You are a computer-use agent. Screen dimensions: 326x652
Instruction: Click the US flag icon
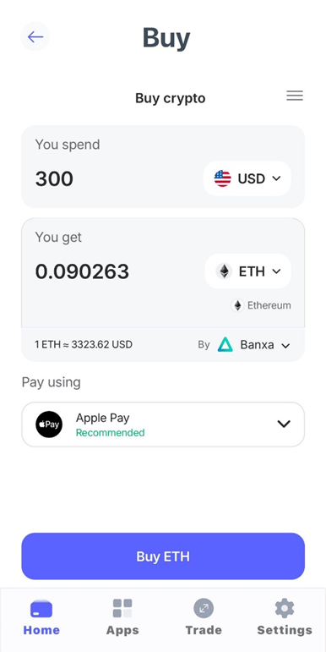pos(223,178)
